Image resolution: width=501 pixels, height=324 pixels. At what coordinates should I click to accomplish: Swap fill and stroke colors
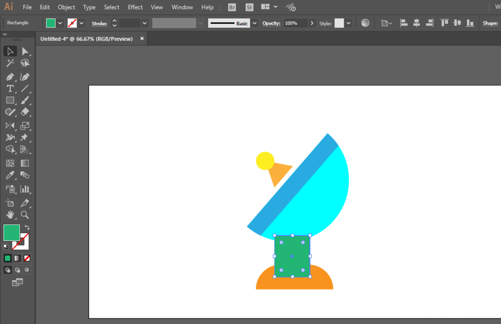27,227
